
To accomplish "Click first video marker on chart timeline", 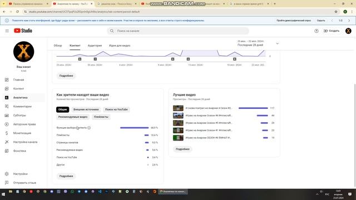I will [x=80, y=59].
